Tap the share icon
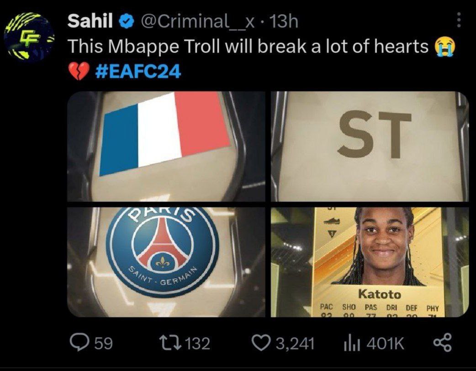The height and width of the screenshot is (371, 476). (443, 343)
